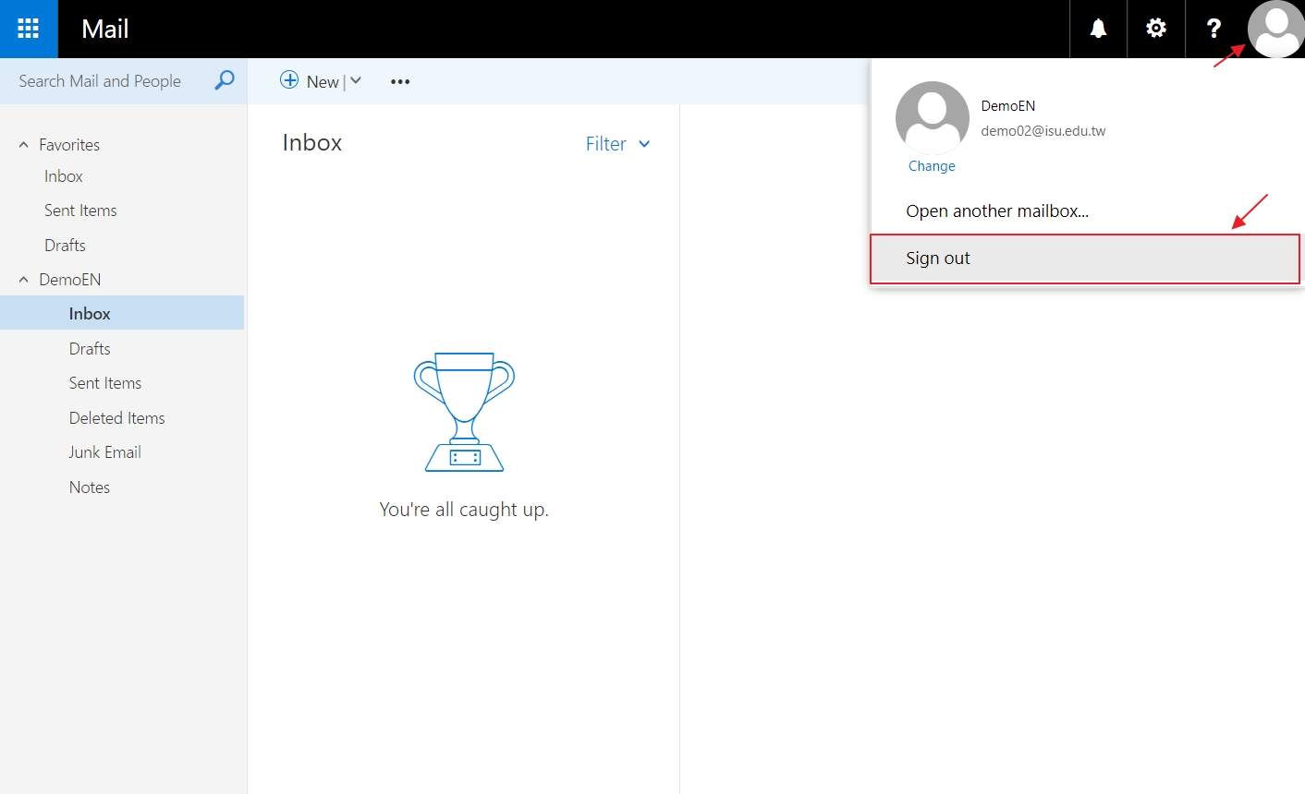The image size is (1305, 794).
Task: Collapse the DemoEN folder group
Action: 24,280
